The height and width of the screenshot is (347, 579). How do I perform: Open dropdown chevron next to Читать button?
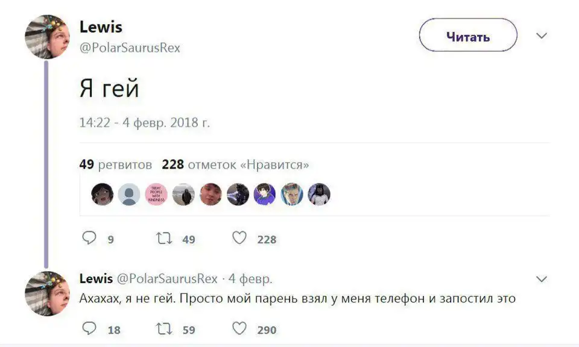[x=542, y=36]
